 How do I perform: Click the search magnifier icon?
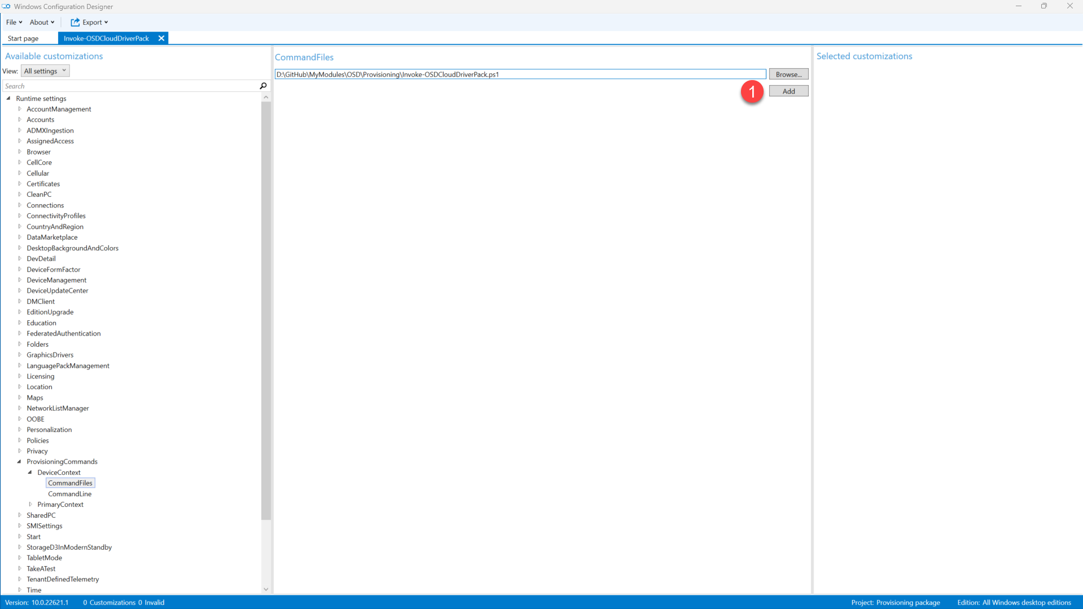pyautogui.click(x=263, y=86)
